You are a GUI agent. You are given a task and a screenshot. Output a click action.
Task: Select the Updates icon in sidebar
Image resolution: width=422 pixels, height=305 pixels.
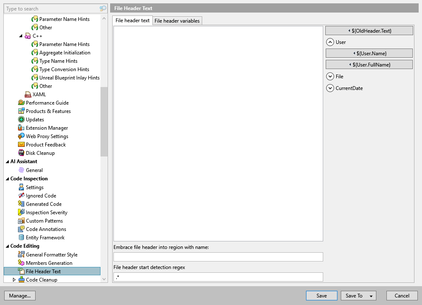point(22,119)
